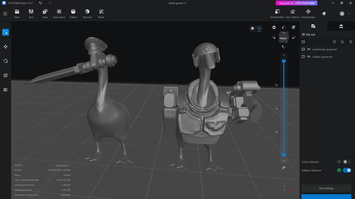This screenshot has width=355, height=199.
Task: Step layer slider with top chevron
Action: [284, 55]
